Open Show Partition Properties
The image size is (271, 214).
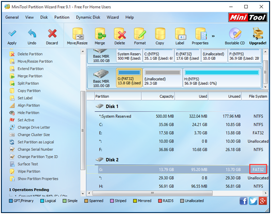click(38, 179)
